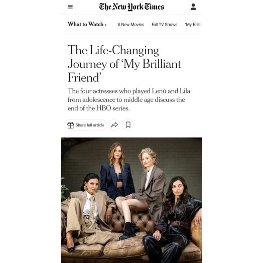
Task: Click the article summary about four actresses
Action: (x=129, y=100)
